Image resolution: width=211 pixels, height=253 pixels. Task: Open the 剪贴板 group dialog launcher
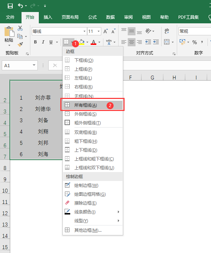(x=27, y=54)
